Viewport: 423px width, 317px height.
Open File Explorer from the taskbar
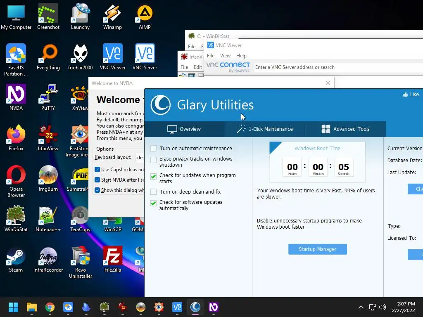pyautogui.click(x=31, y=307)
